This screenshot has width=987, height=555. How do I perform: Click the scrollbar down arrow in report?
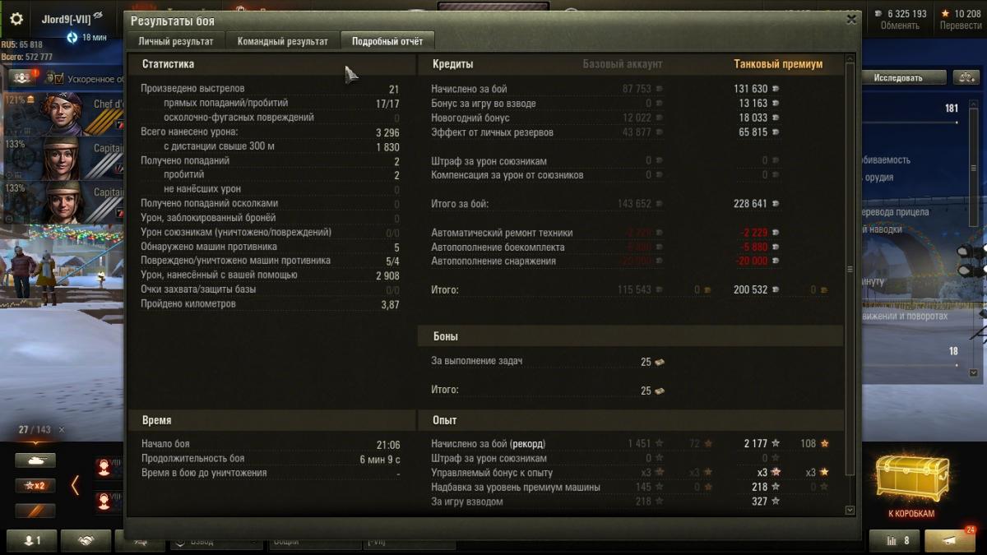(x=850, y=511)
